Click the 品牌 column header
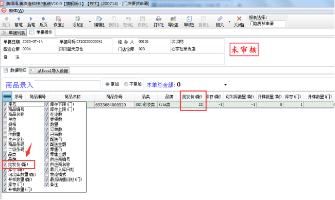Screen dimensions: 335x200 (x=169, y=97)
